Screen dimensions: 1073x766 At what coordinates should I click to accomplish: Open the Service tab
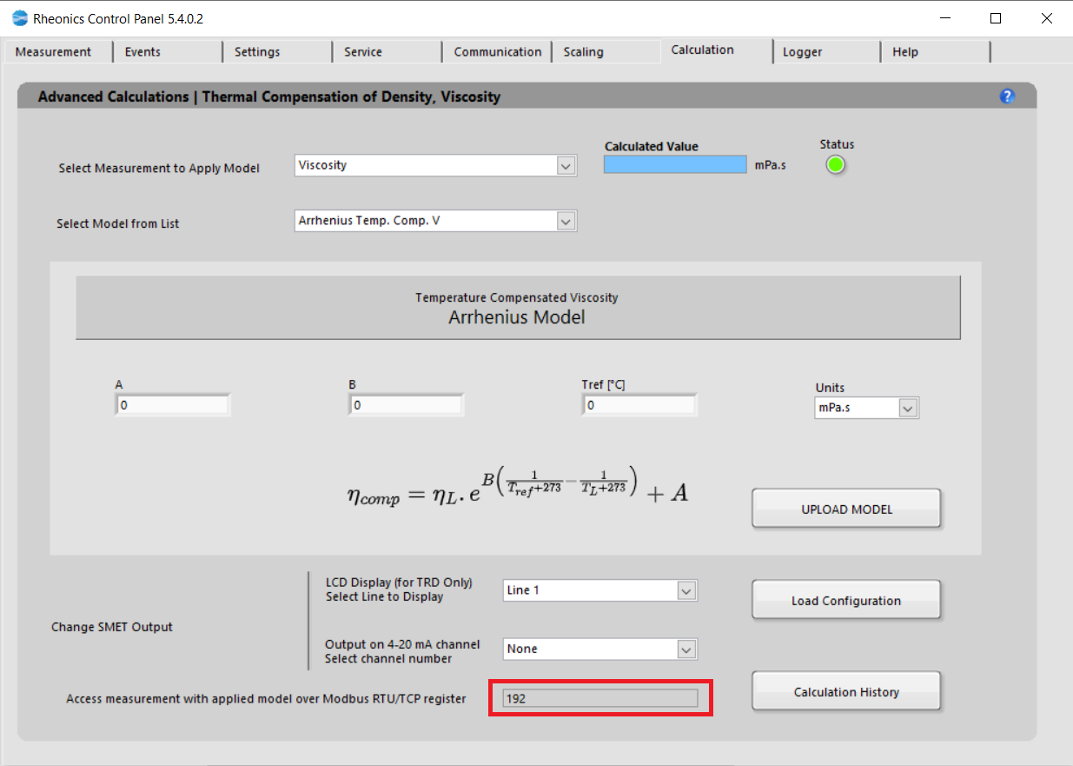point(363,52)
